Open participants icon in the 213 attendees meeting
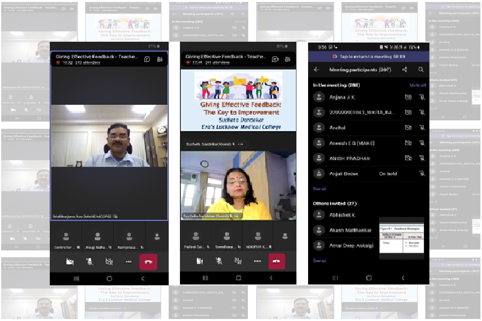The width and height of the screenshot is (482, 321). pyautogui.click(x=159, y=59)
